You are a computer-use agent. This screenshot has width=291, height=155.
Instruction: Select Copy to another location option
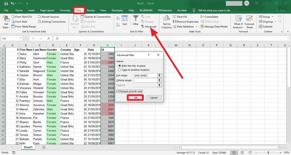point(134,70)
